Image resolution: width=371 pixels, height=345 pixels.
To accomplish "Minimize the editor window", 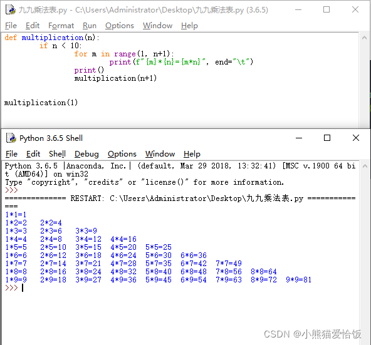I will (x=298, y=9).
